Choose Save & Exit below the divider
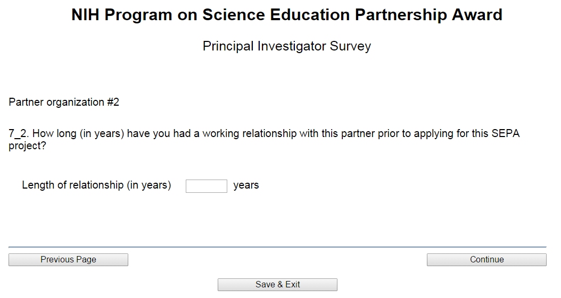Image resolution: width=561 pixels, height=298 pixels. 277,285
